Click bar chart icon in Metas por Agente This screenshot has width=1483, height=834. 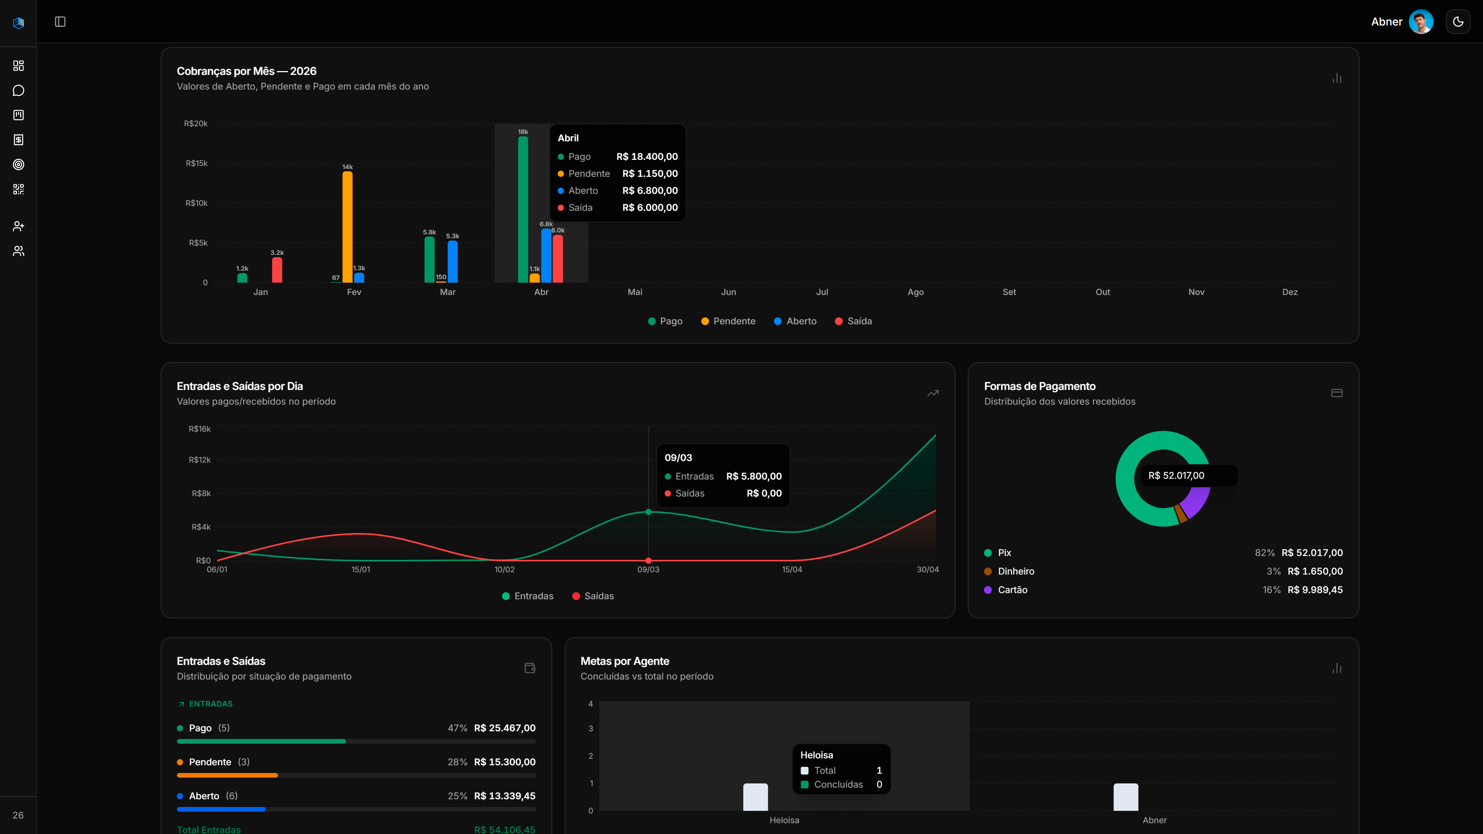click(1337, 668)
